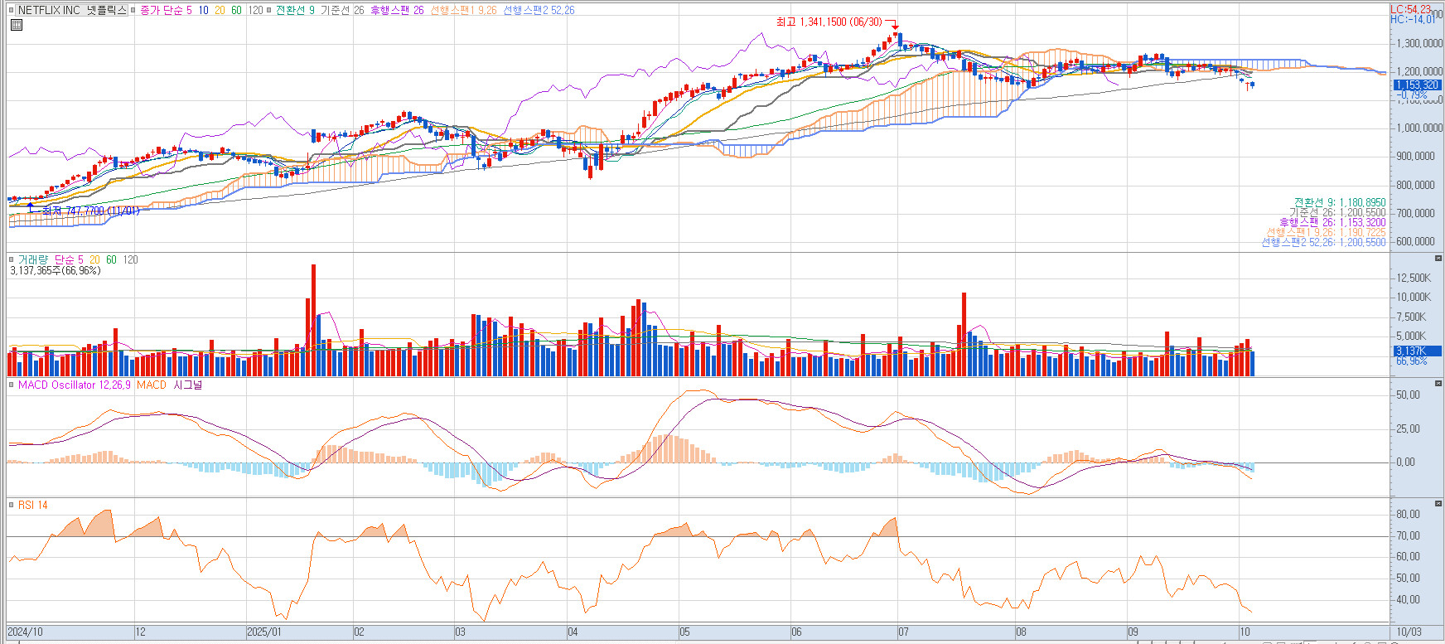Click square marker before 거래량 label
Screen dimensions: 1445x644
12,259
